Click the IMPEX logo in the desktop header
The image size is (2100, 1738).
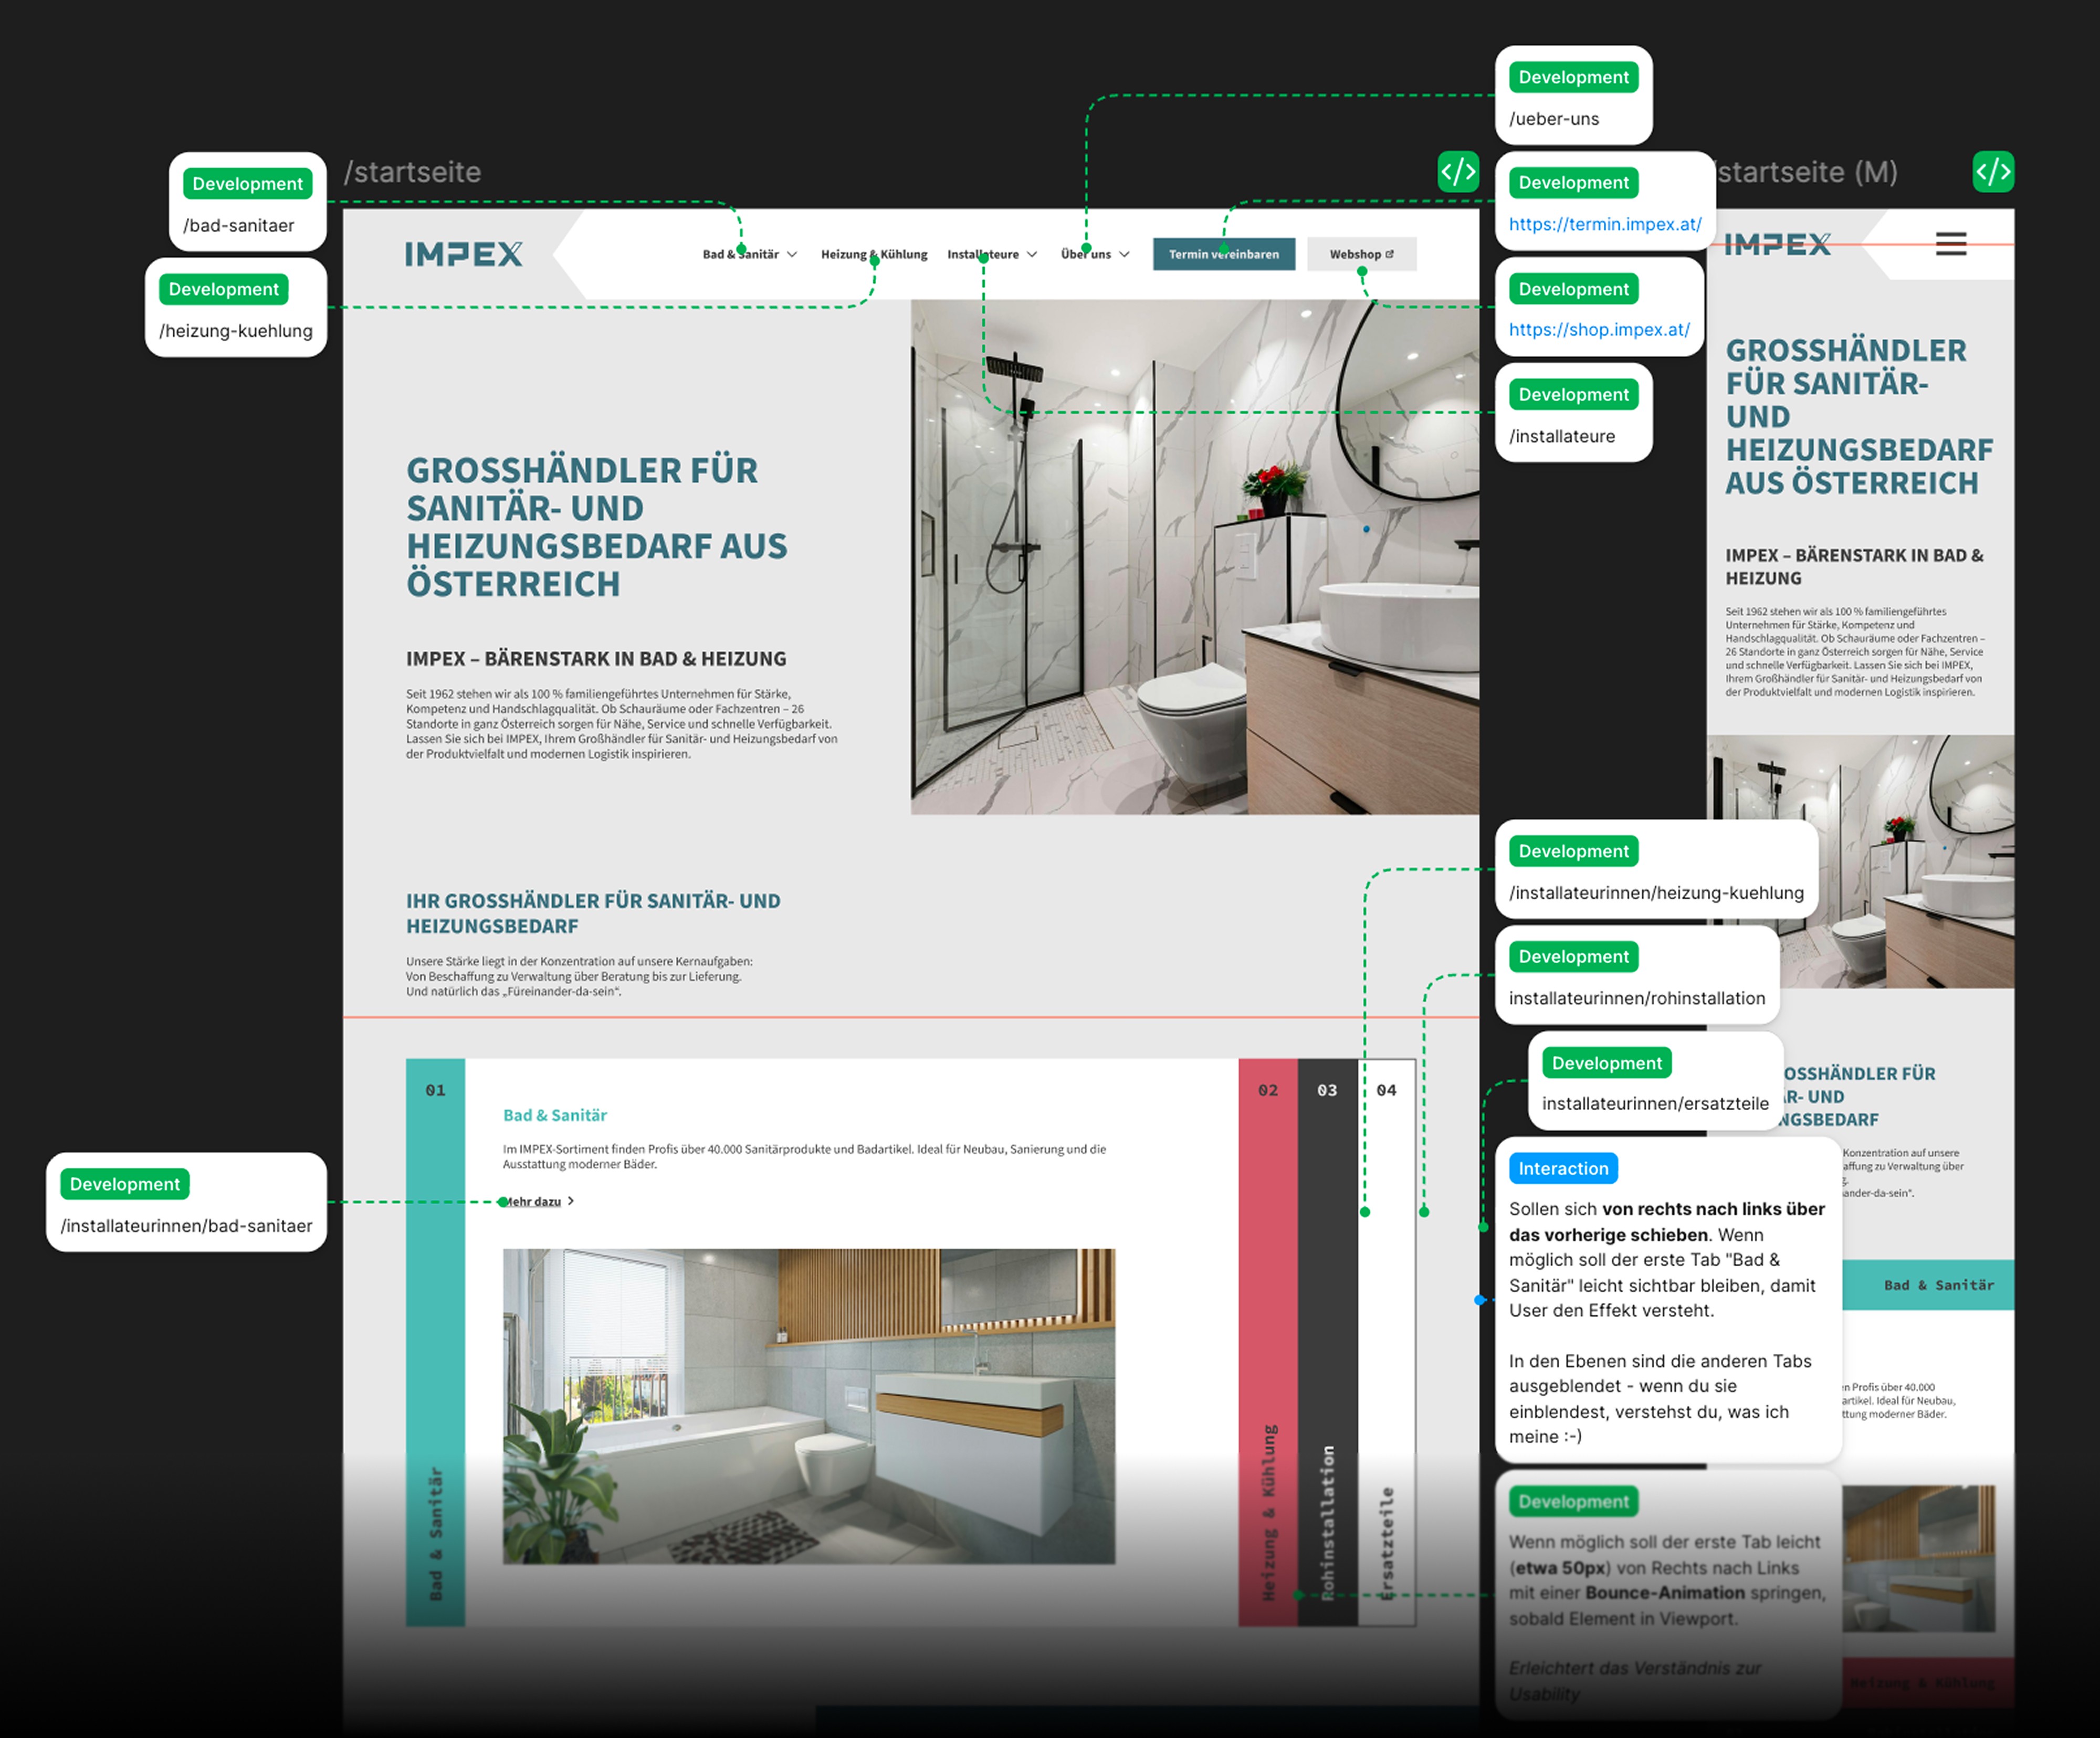464,254
